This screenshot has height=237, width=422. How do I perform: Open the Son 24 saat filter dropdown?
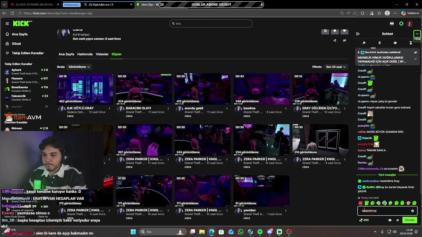pos(336,67)
